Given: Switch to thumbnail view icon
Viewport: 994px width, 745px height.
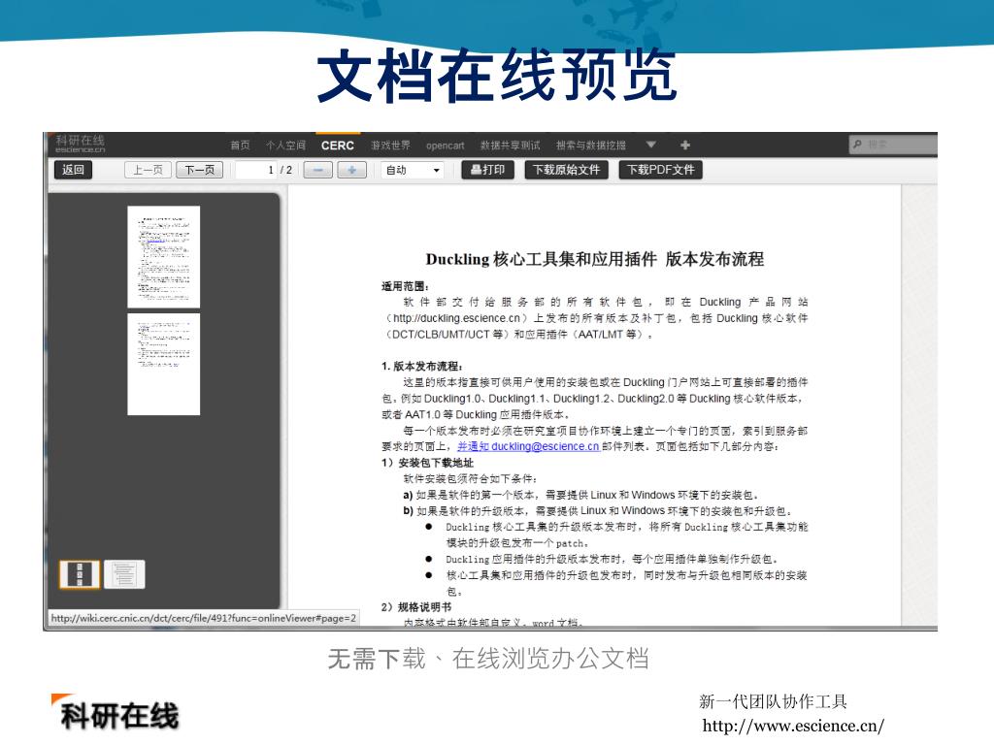Looking at the screenshot, I should [x=80, y=574].
